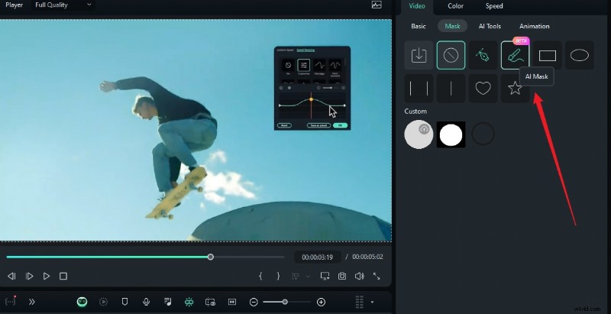Screen dimensions: 611x314
Task: Choose the double line mask
Action: coord(419,89)
